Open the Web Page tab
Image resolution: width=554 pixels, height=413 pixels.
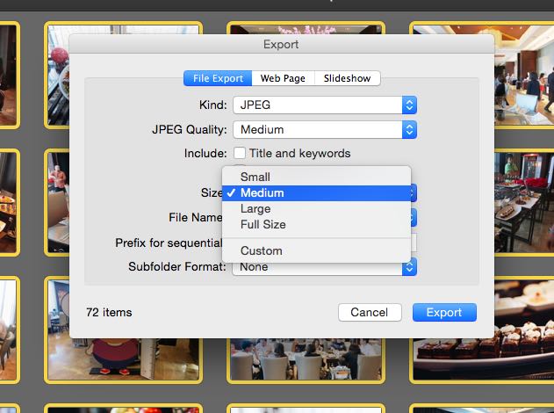tap(283, 78)
